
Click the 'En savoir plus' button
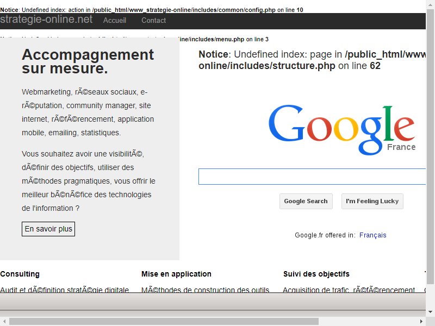point(48,229)
